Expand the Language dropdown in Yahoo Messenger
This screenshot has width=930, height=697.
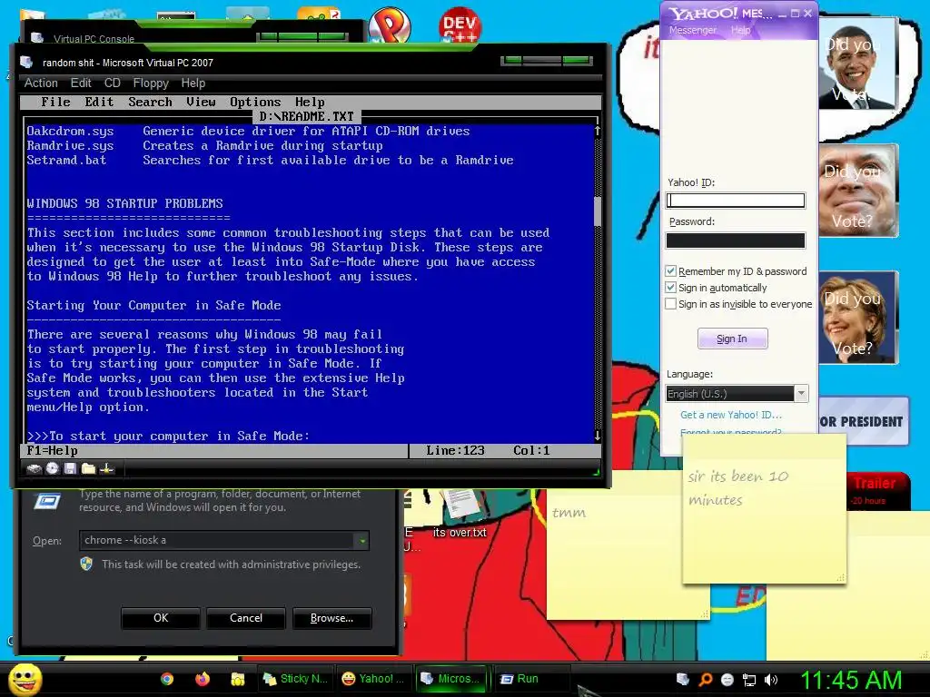(801, 393)
